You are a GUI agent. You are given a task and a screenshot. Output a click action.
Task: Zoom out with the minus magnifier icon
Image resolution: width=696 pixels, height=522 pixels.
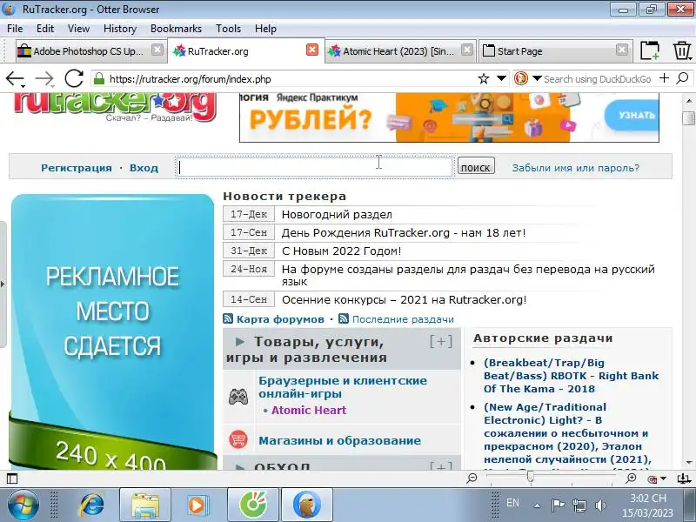(472, 478)
